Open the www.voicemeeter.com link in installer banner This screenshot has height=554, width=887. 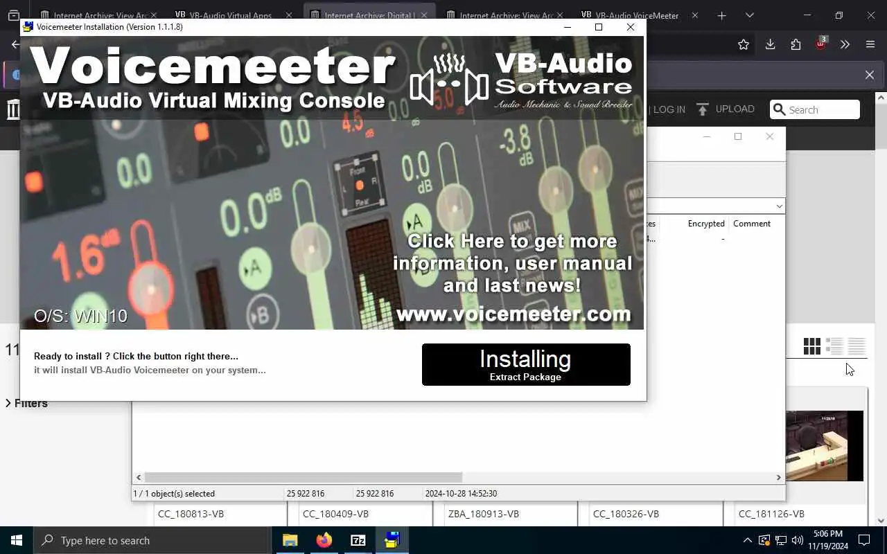[x=513, y=314]
